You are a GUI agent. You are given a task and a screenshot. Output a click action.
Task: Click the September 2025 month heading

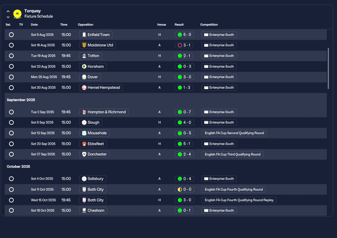click(21, 100)
